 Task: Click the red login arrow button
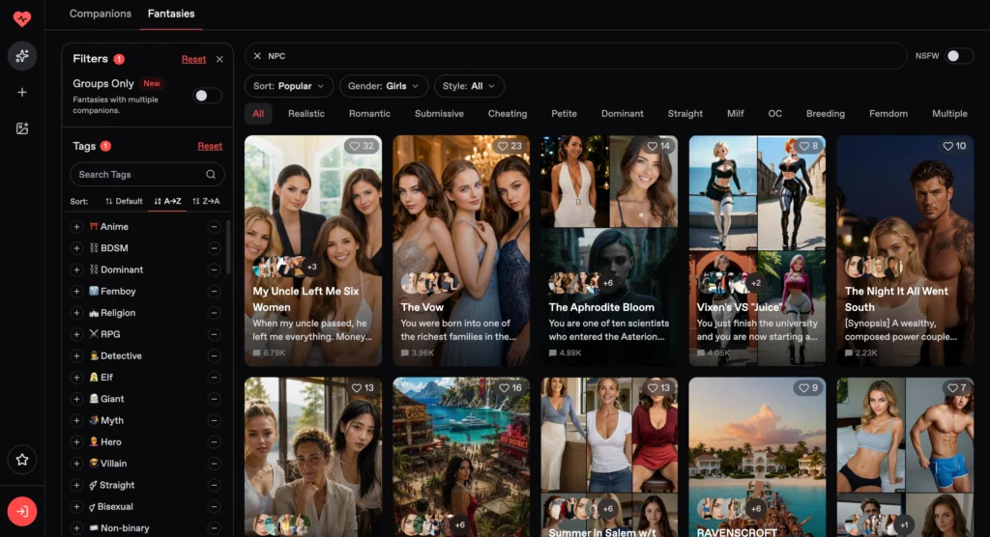[22, 511]
